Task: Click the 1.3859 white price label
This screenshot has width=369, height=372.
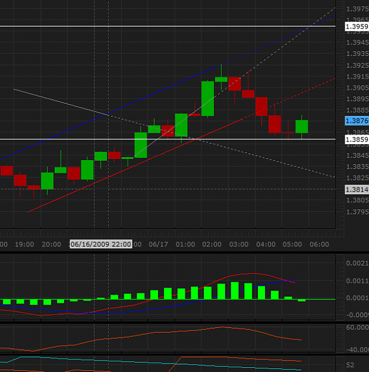Action: click(x=357, y=139)
